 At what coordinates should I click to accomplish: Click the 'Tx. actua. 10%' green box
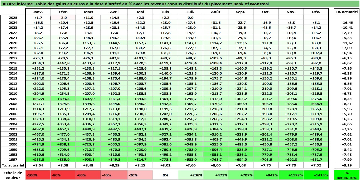click(x=347, y=175)
